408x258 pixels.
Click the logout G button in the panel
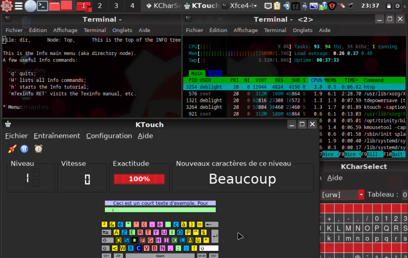[397, 6]
